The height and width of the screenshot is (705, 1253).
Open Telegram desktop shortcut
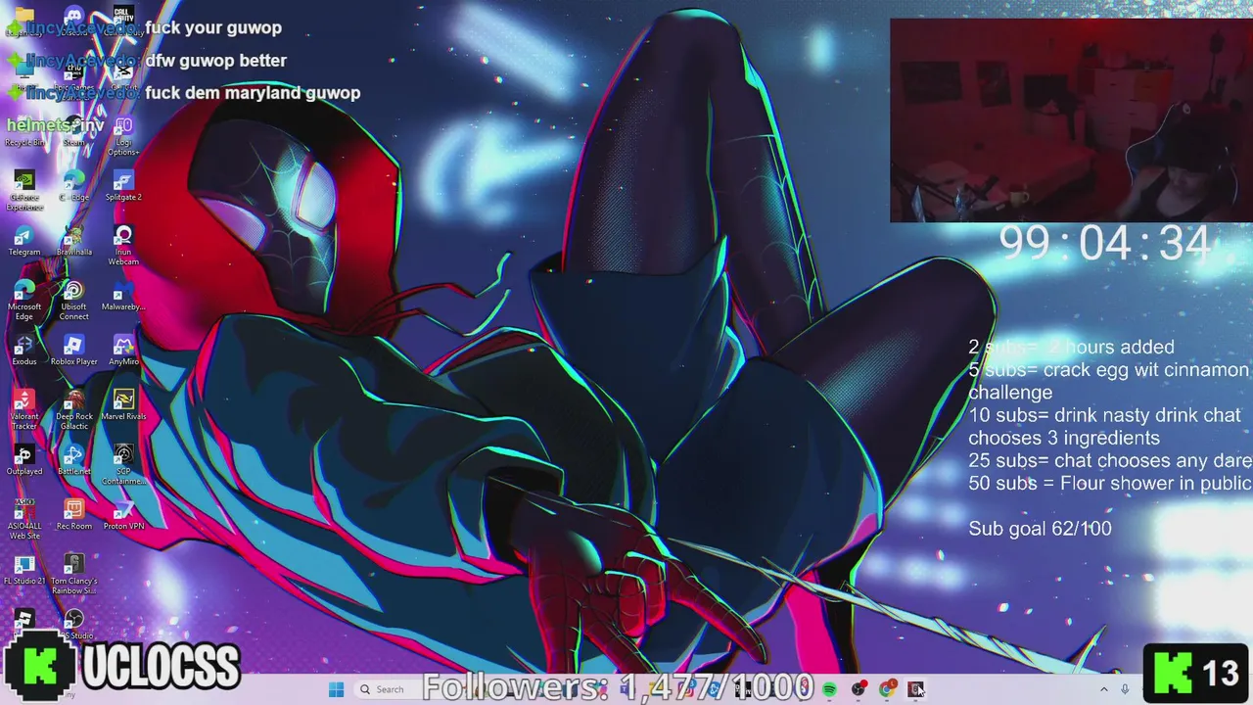pos(24,240)
